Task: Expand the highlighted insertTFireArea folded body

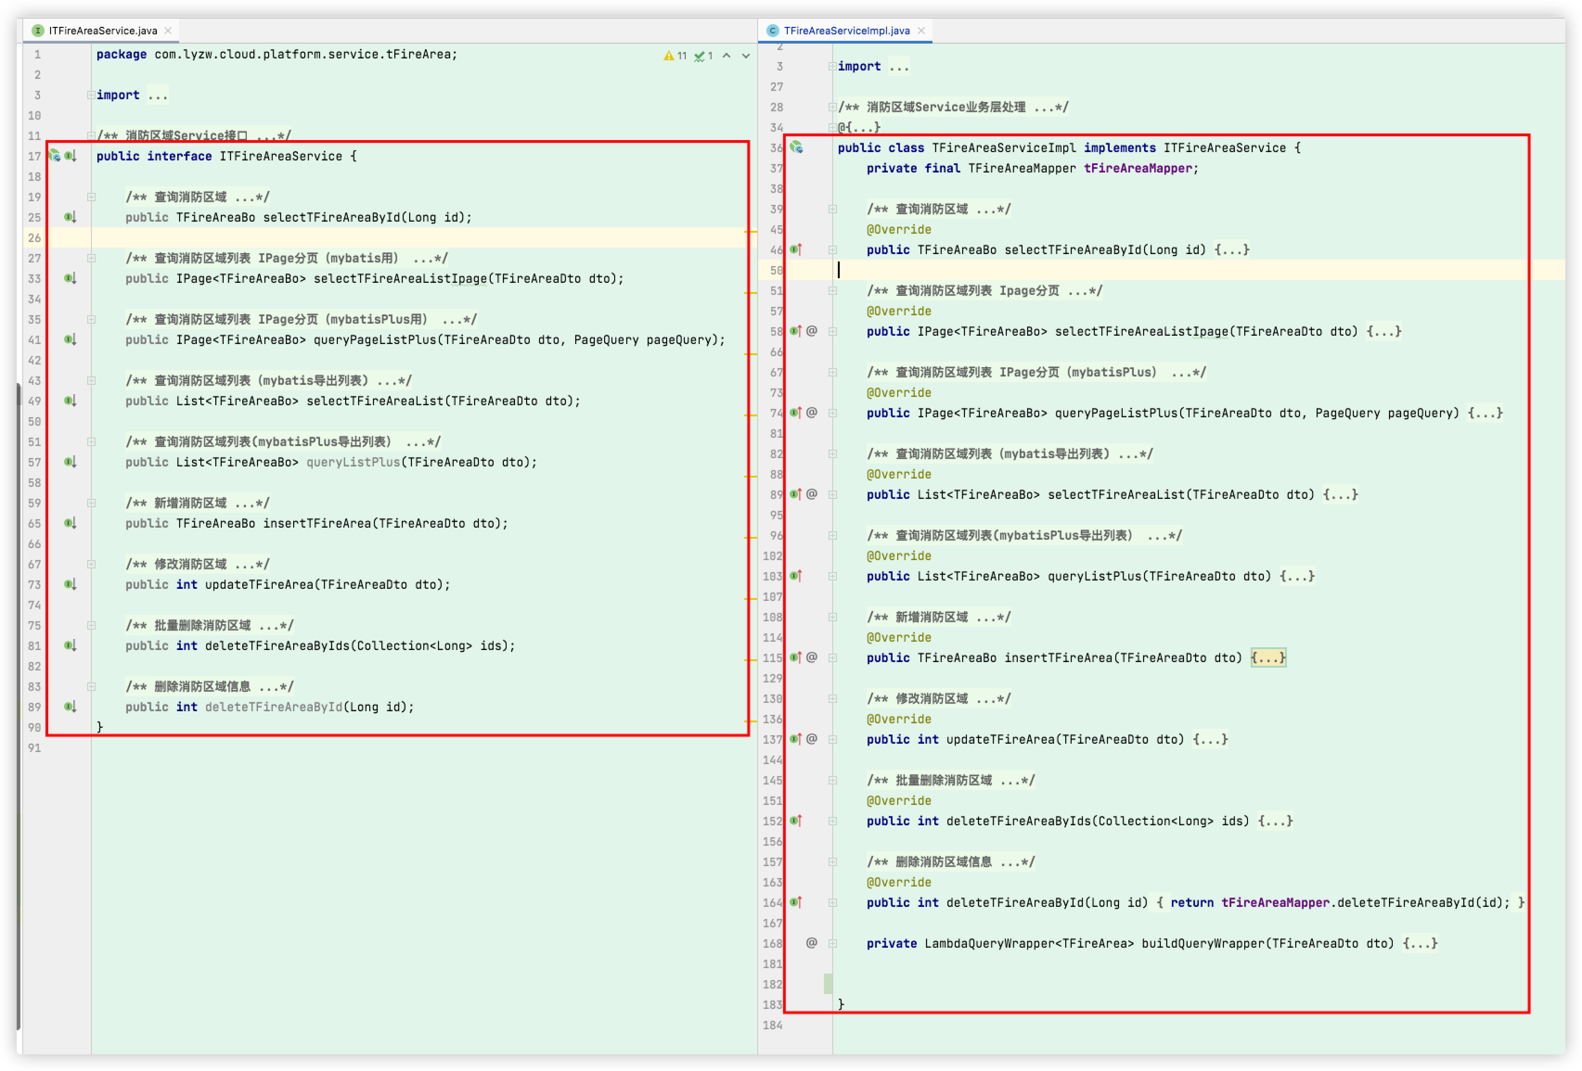Action: click(1268, 658)
